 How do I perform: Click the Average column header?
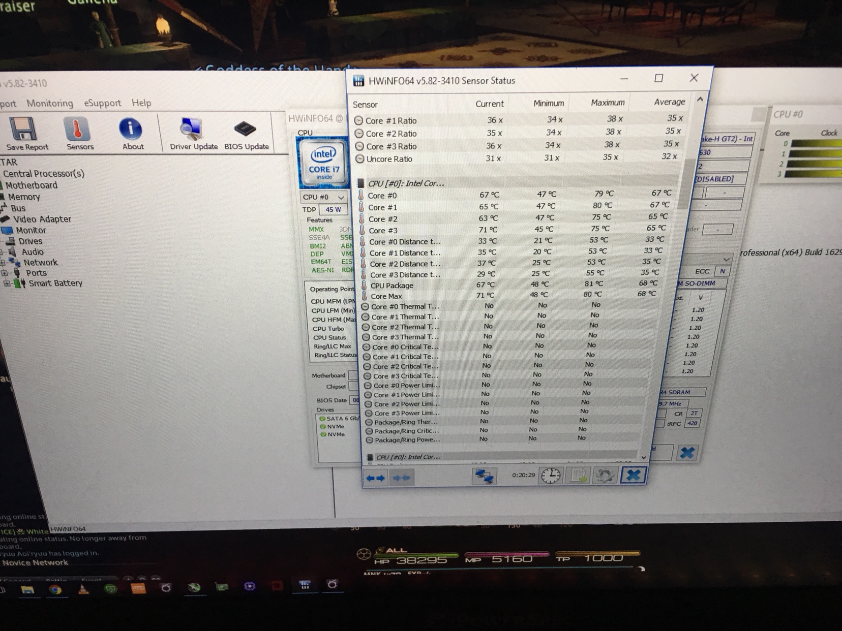[x=669, y=102]
